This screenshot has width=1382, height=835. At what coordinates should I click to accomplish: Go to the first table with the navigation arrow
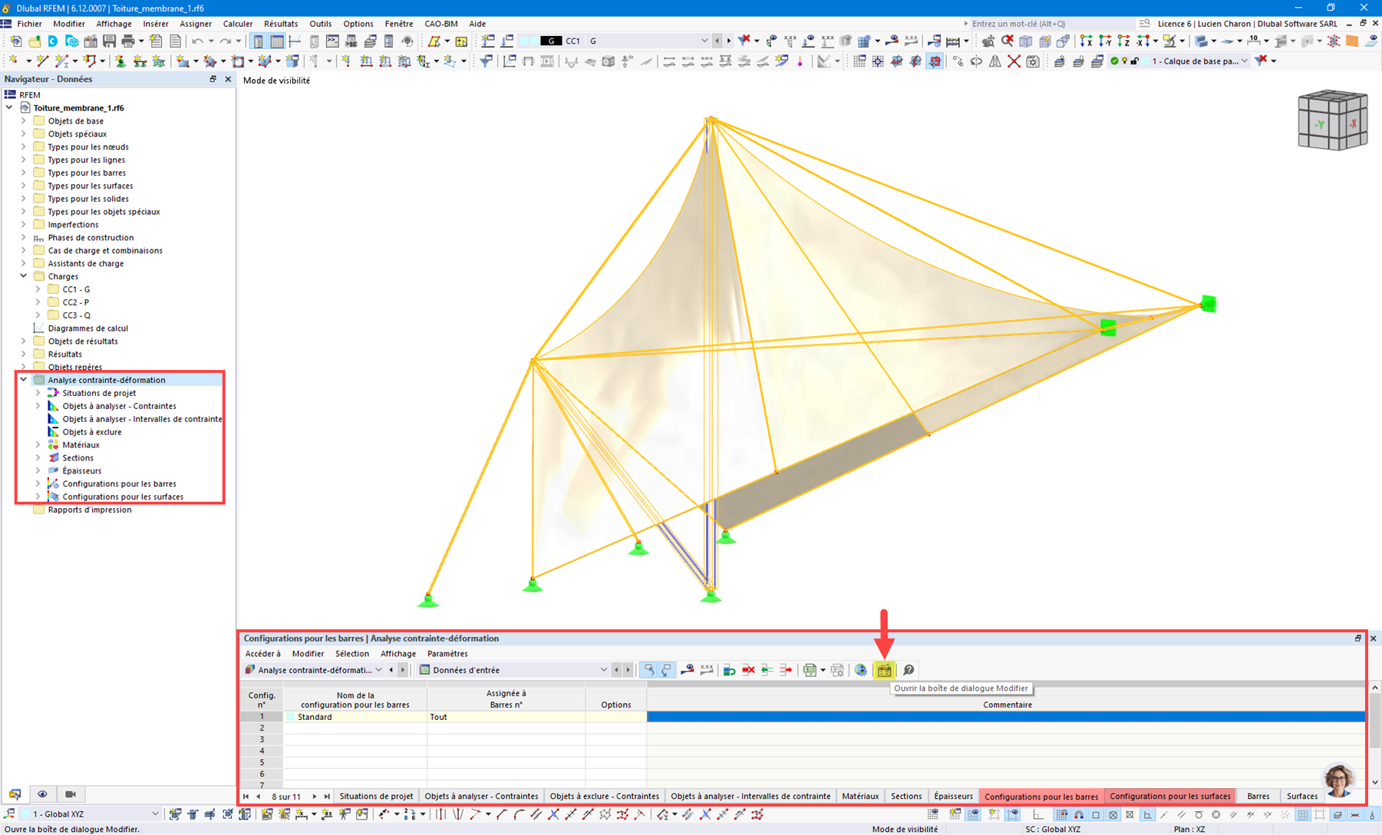[x=246, y=797]
